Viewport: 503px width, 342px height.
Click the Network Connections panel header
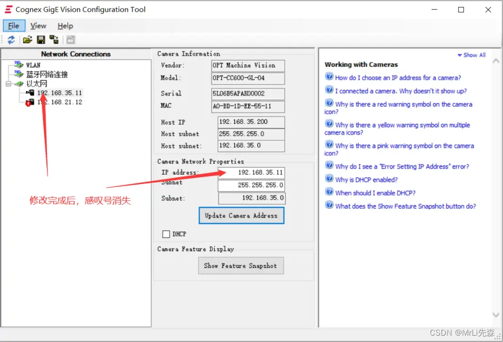[x=76, y=54]
